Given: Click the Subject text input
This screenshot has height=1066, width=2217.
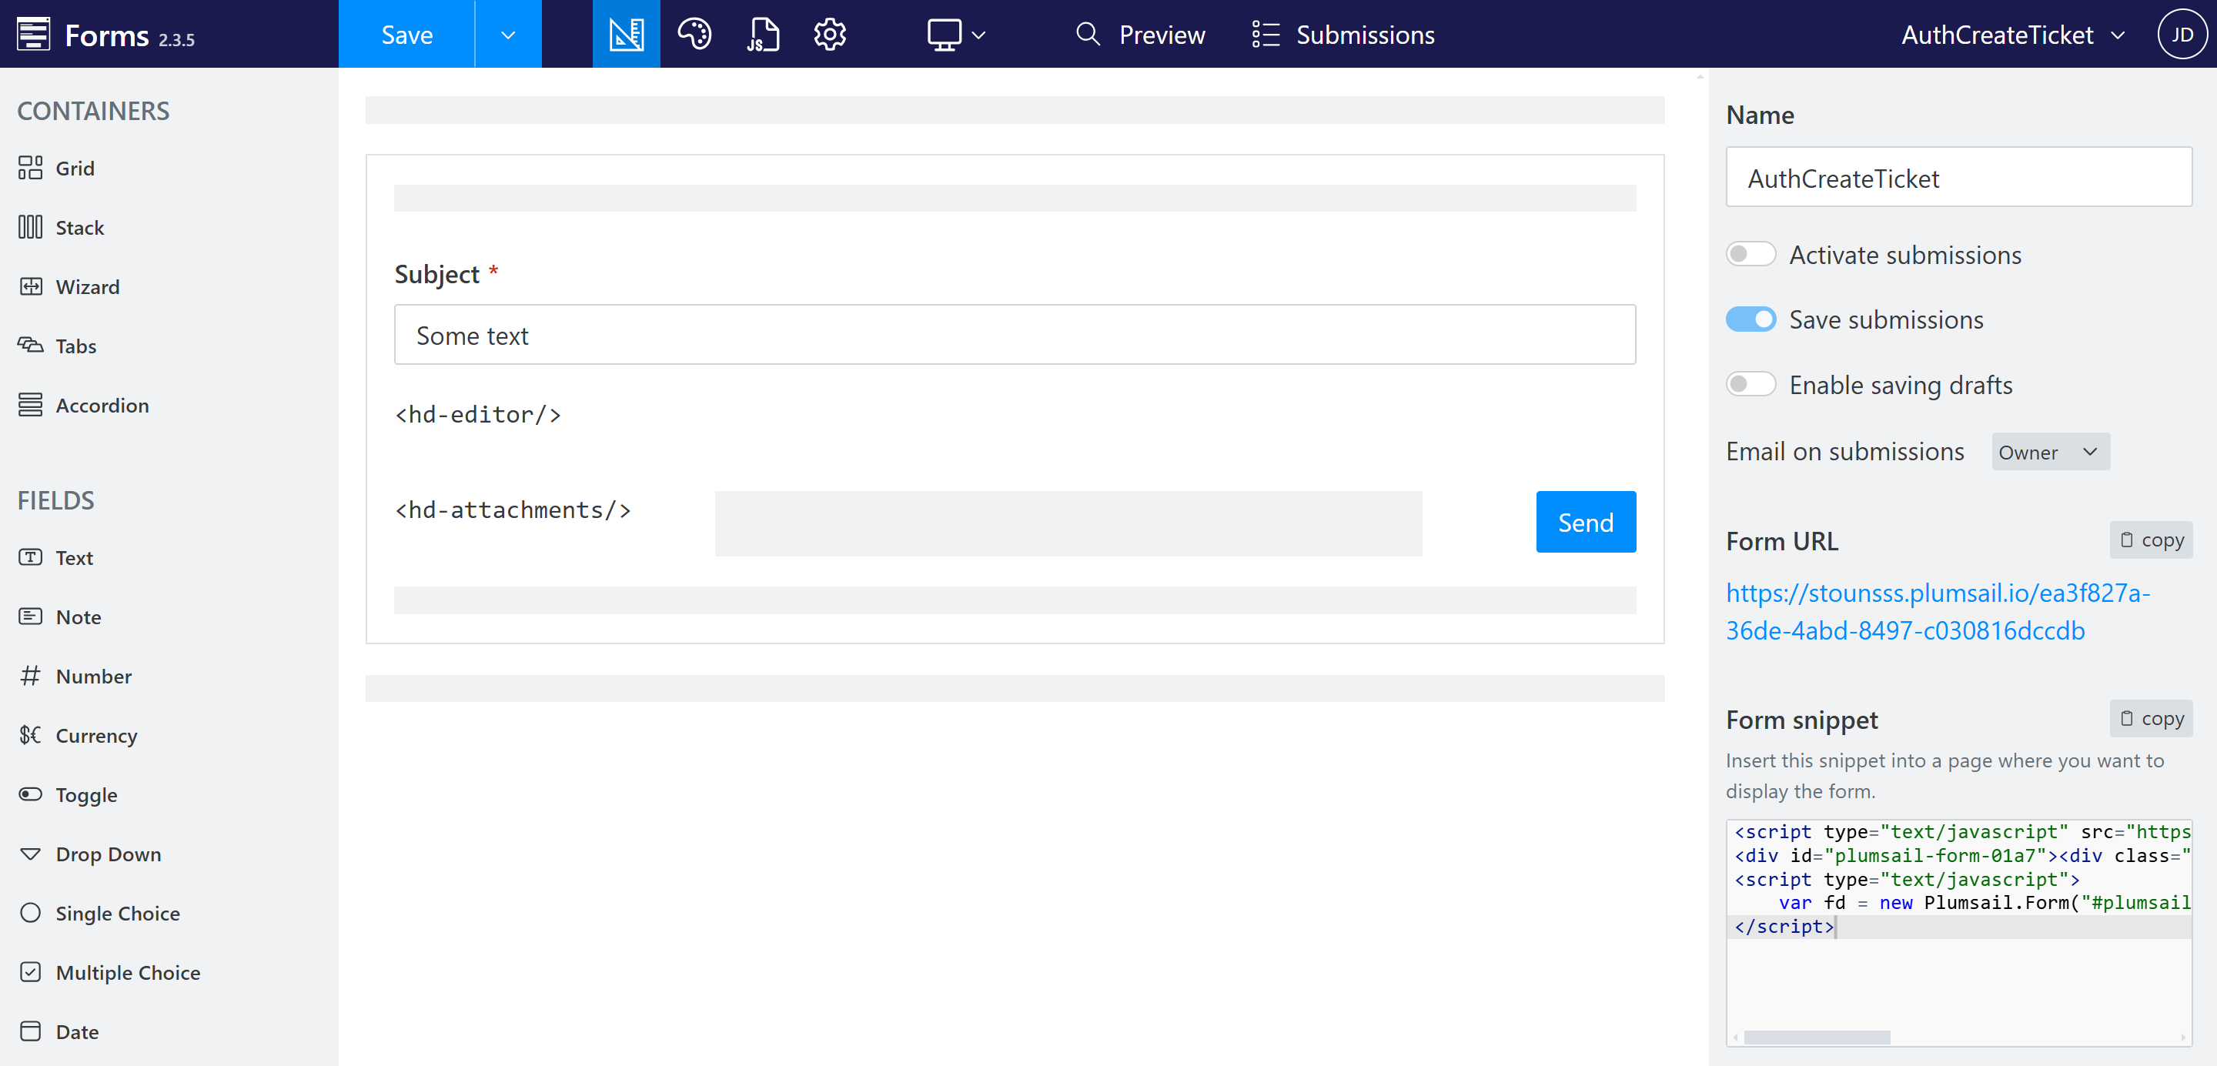Looking at the screenshot, I should (x=1014, y=335).
